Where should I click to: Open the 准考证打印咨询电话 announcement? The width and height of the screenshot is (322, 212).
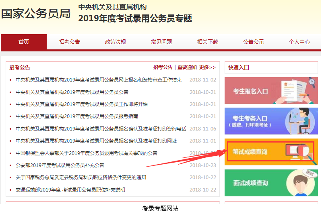point(101,128)
